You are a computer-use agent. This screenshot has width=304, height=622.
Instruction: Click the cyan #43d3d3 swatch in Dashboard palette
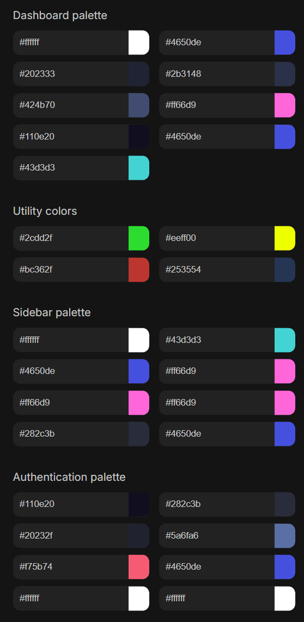coord(139,168)
